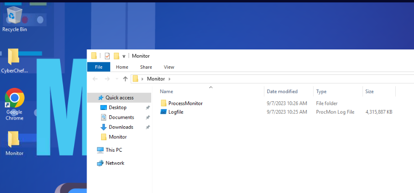
Task: Click the pin icon next to Documents
Action: (148, 118)
